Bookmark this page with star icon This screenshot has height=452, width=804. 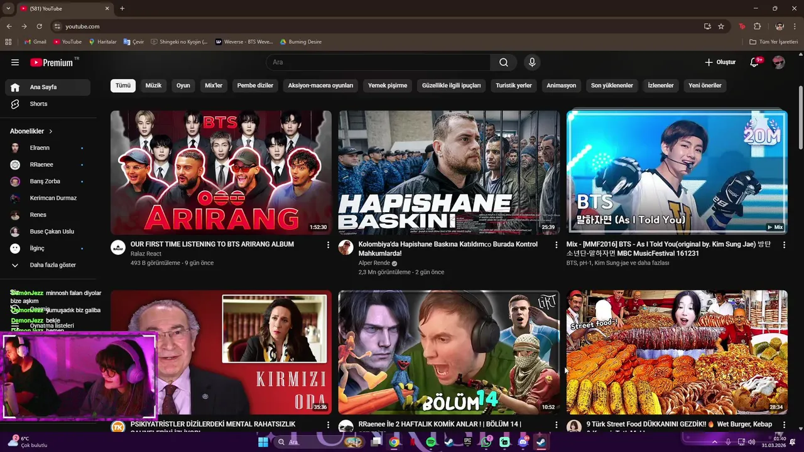tap(721, 26)
